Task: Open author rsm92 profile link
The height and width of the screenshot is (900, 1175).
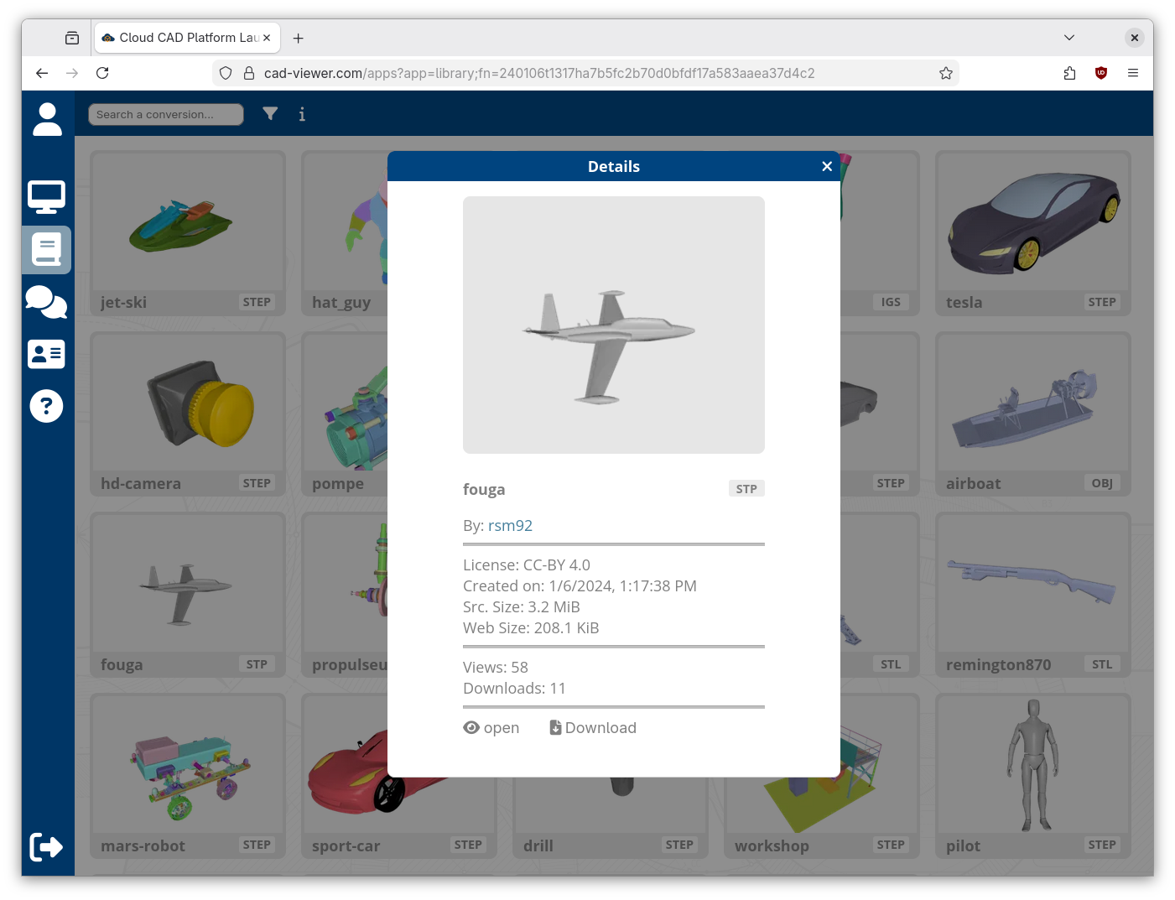Action: 510,526
